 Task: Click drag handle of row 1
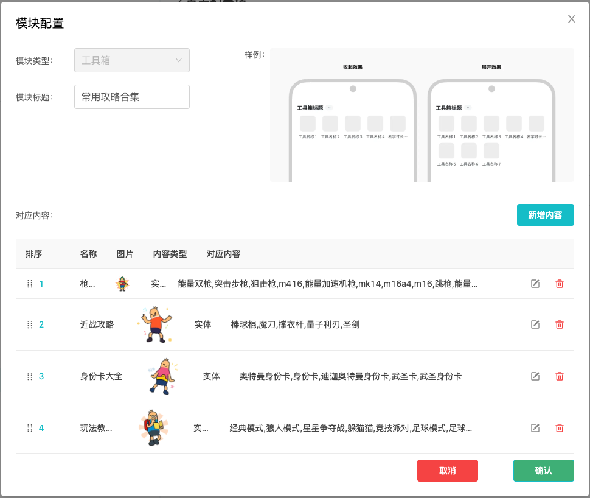tap(30, 284)
